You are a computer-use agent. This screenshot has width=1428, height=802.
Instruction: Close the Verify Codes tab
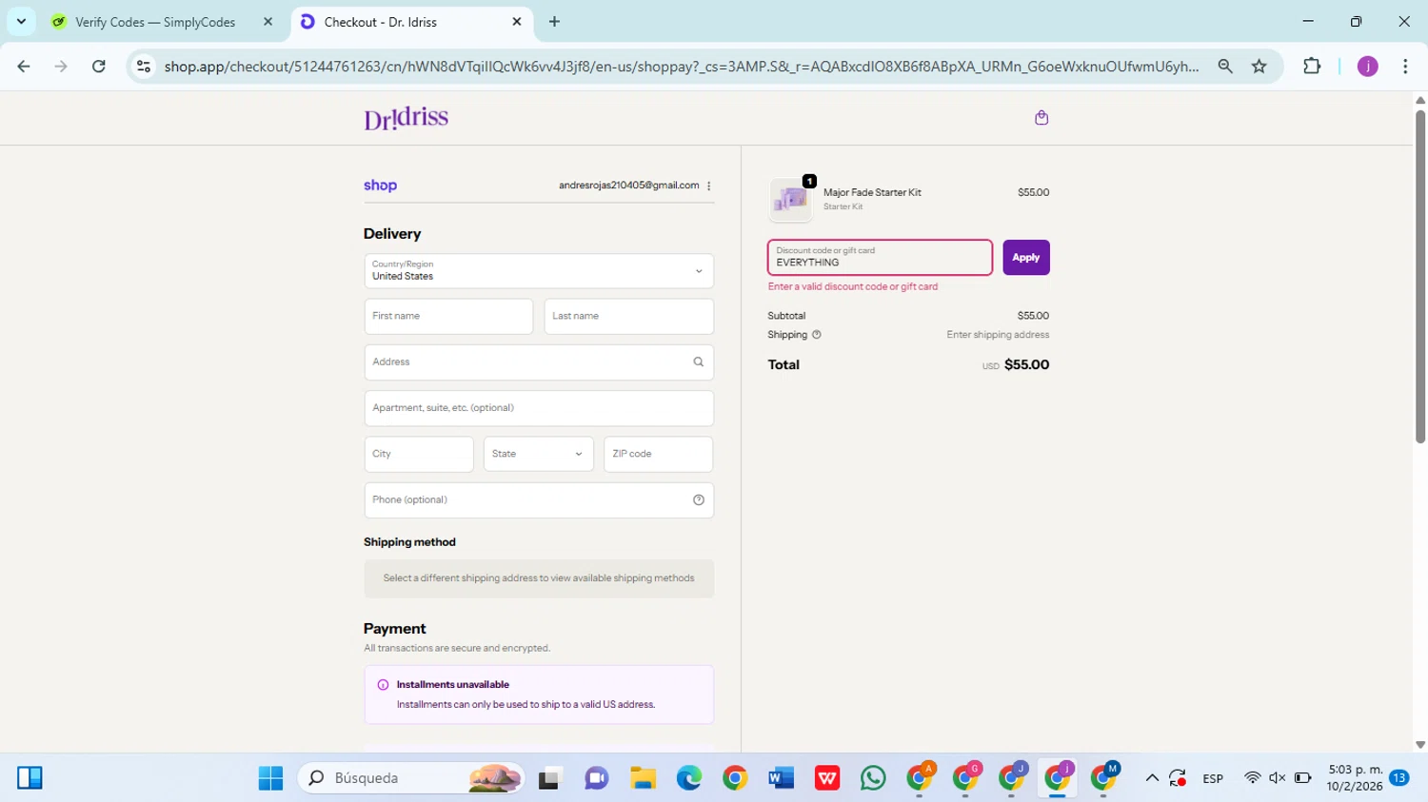click(x=268, y=22)
